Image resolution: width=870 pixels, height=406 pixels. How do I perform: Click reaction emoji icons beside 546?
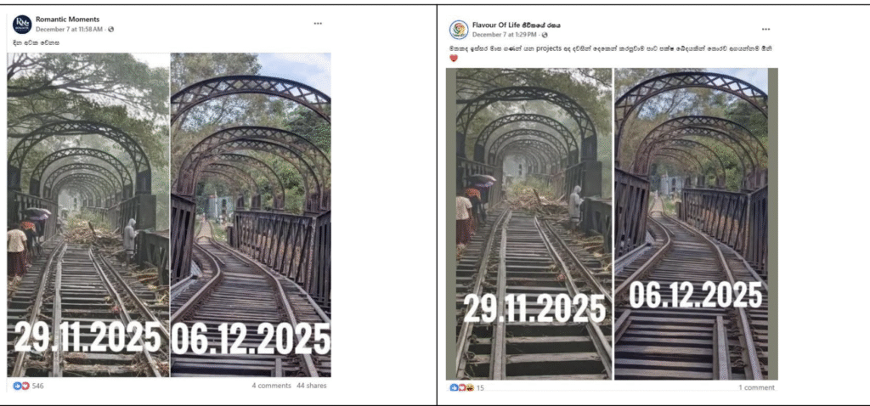point(21,386)
